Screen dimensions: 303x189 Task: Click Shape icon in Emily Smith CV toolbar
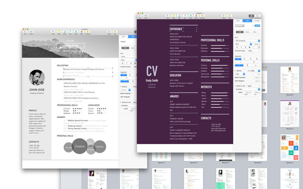191,16
